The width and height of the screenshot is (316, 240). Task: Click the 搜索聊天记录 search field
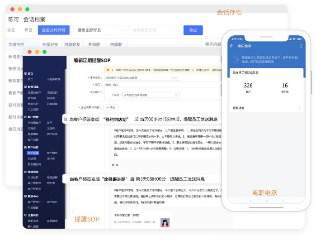click(x=154, y=30)
